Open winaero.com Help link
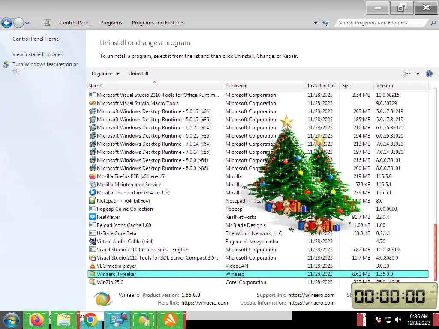This screenshot has width=439, height=329. pos(204,303)
